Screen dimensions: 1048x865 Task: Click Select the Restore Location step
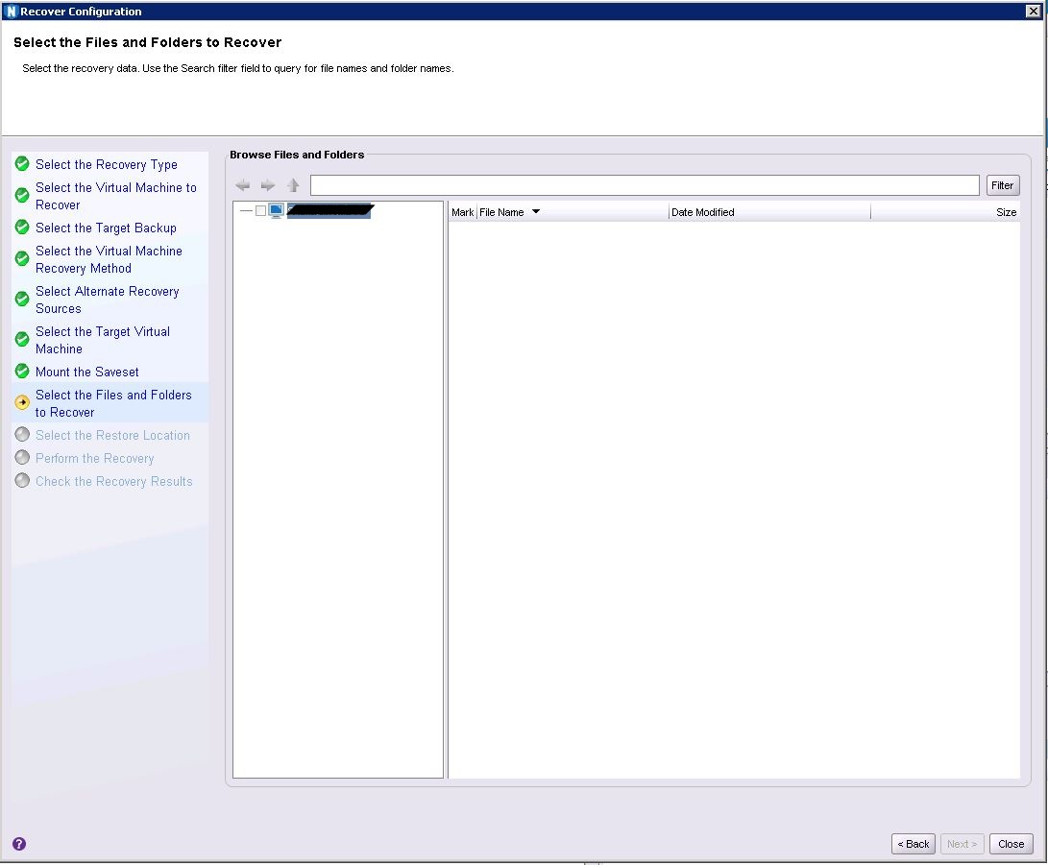point(112,435)
